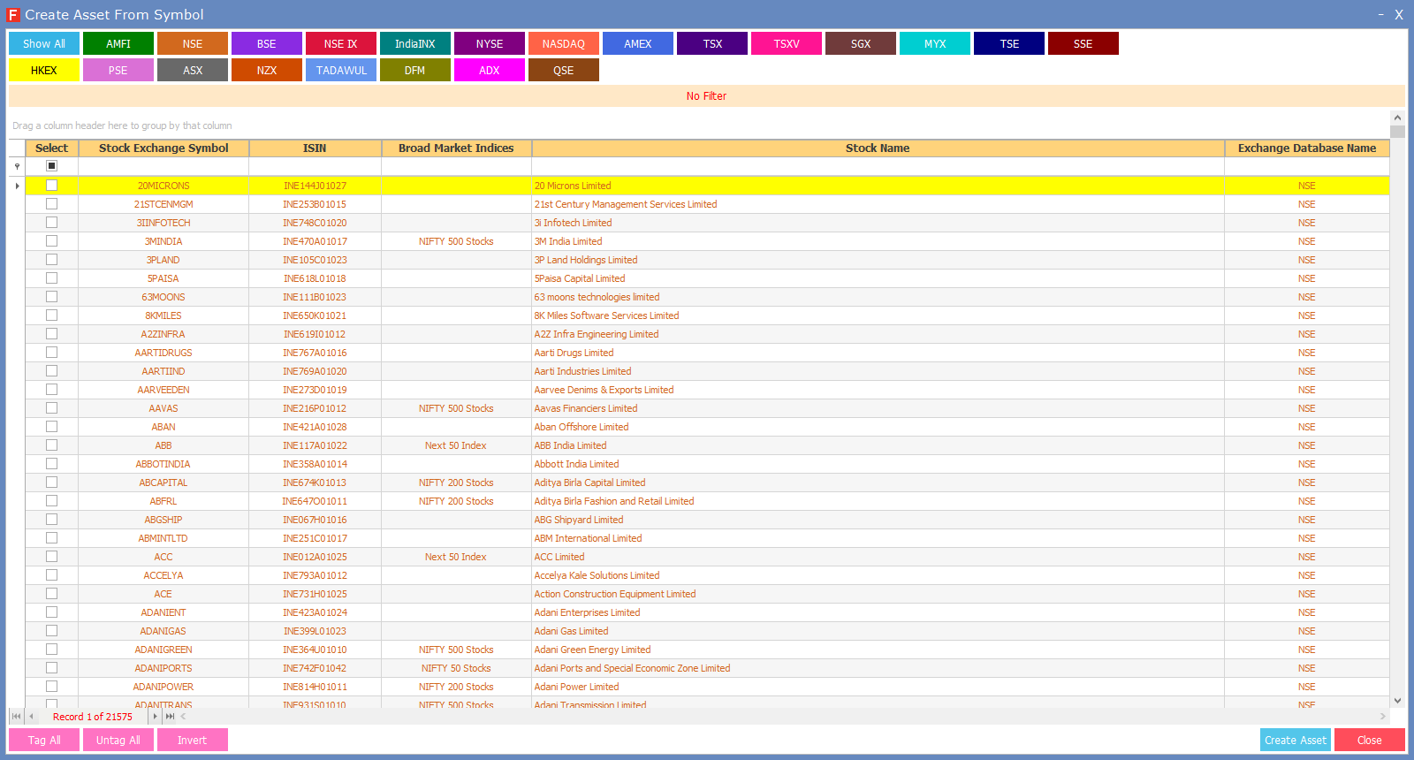Filter by MYX exchange
The image size is (1414, 760).
coord(935,43)
